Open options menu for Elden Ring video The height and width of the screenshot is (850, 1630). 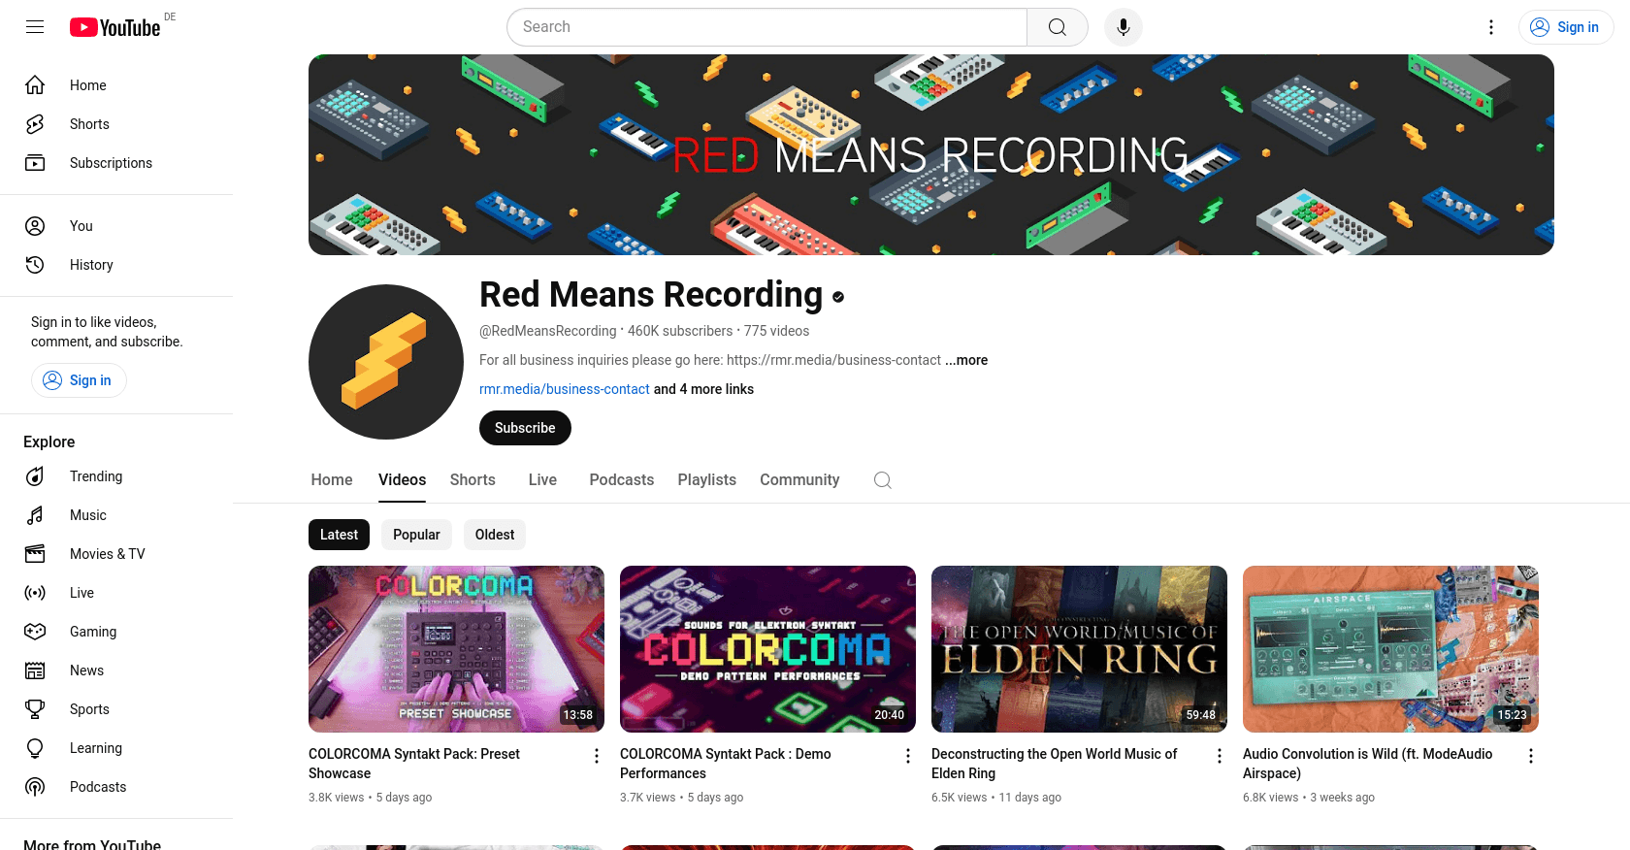tap(1220, 756)
